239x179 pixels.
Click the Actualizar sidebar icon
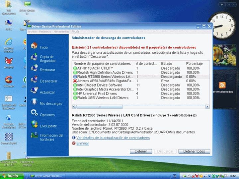coord(34,90)
